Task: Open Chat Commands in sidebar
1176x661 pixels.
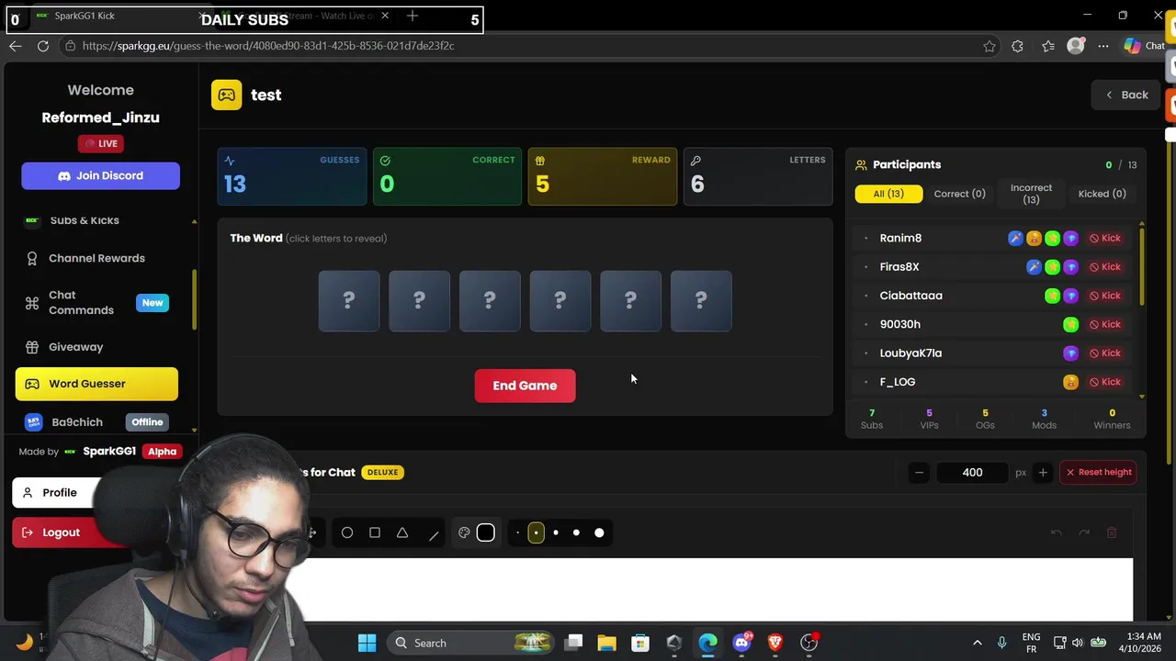Action: click(96, 303)
